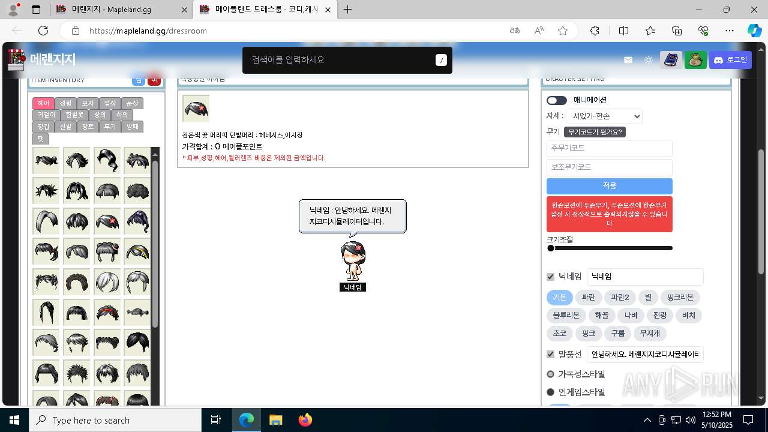Click the 말풍선 message input field
The height and width of the screenshot is (432, 768).
tap(645, 355)
